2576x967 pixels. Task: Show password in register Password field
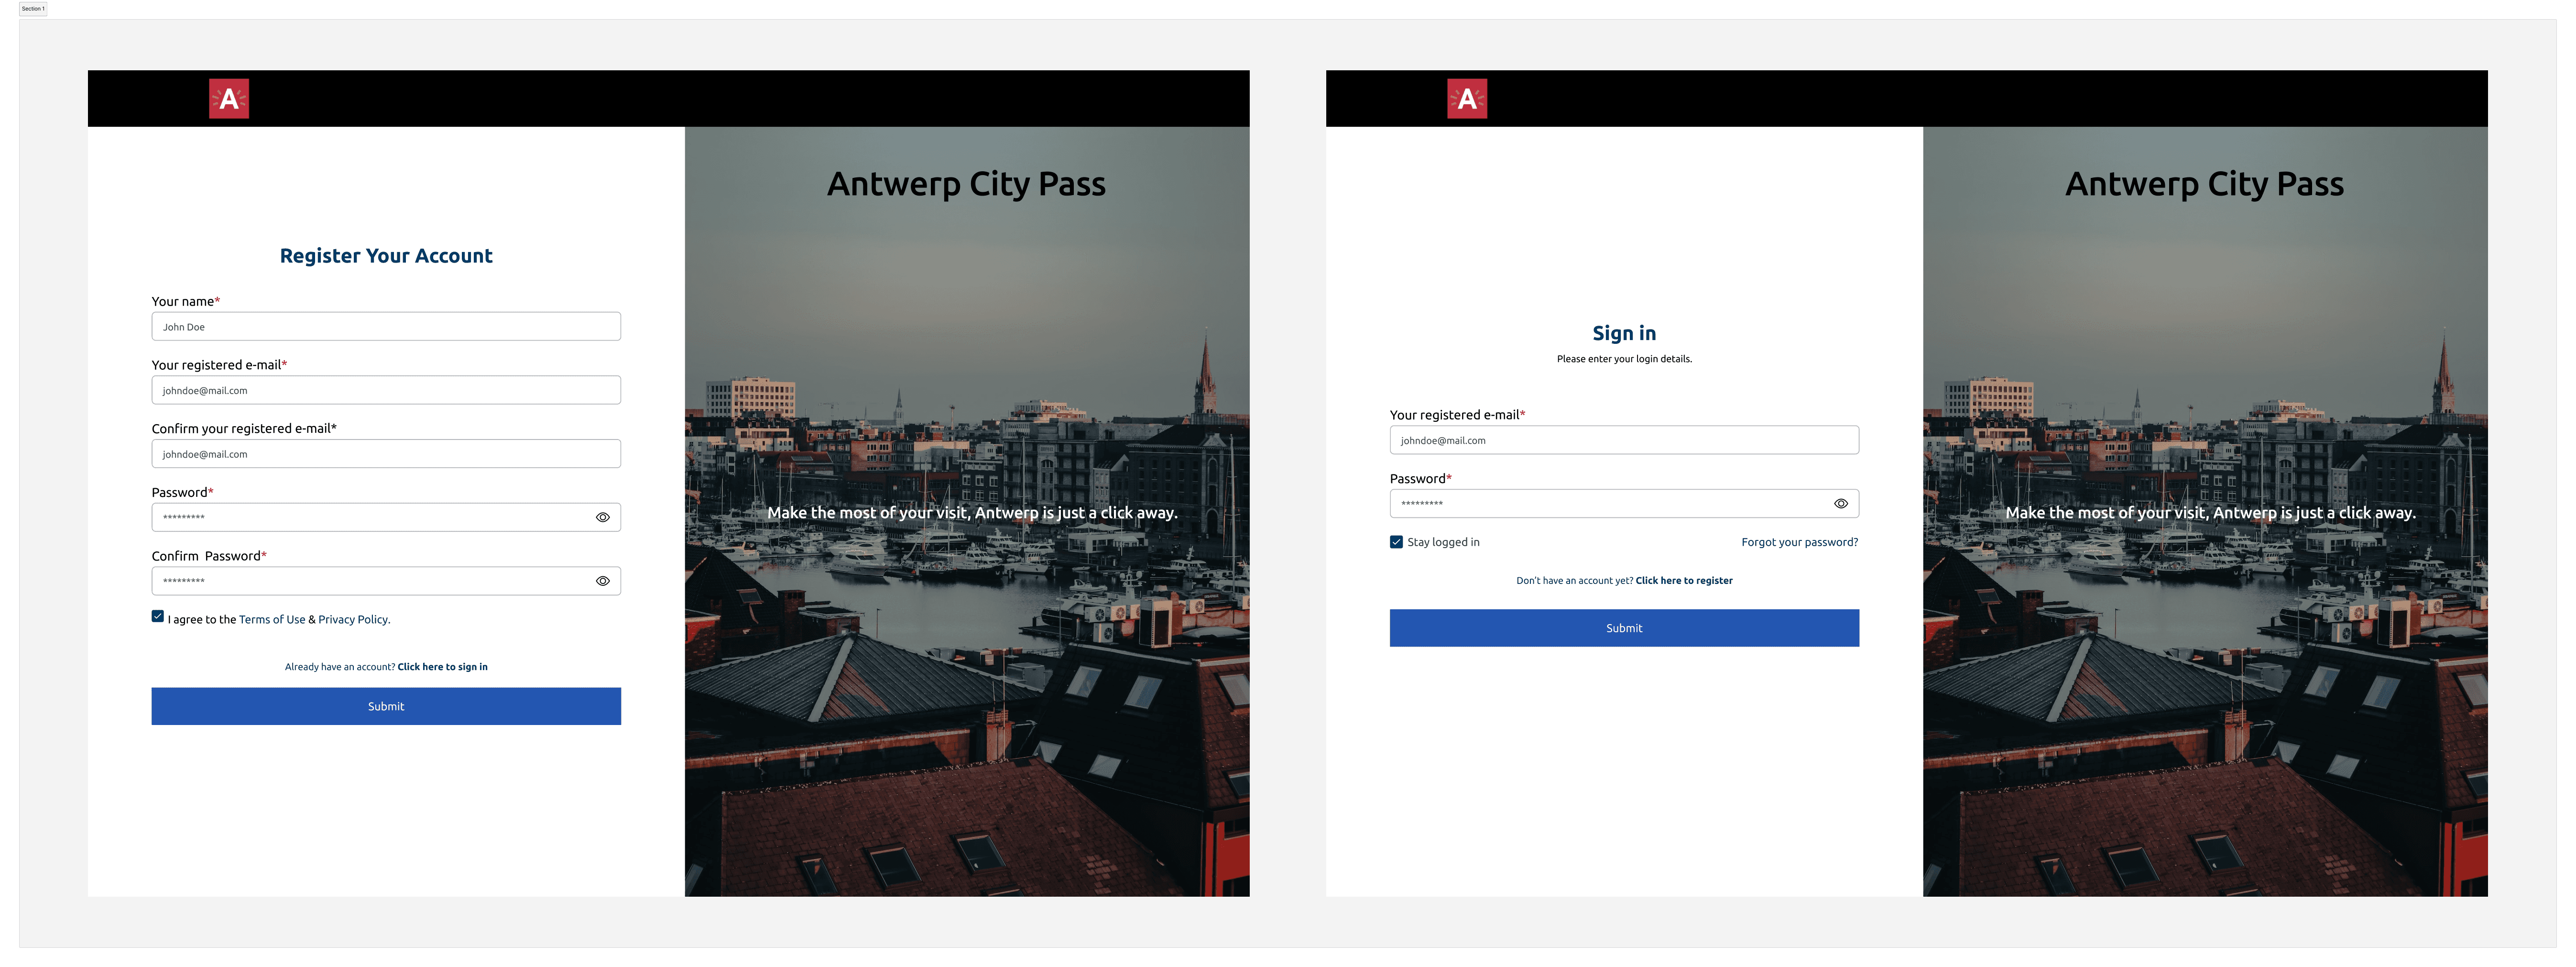[x=603, y=517]
